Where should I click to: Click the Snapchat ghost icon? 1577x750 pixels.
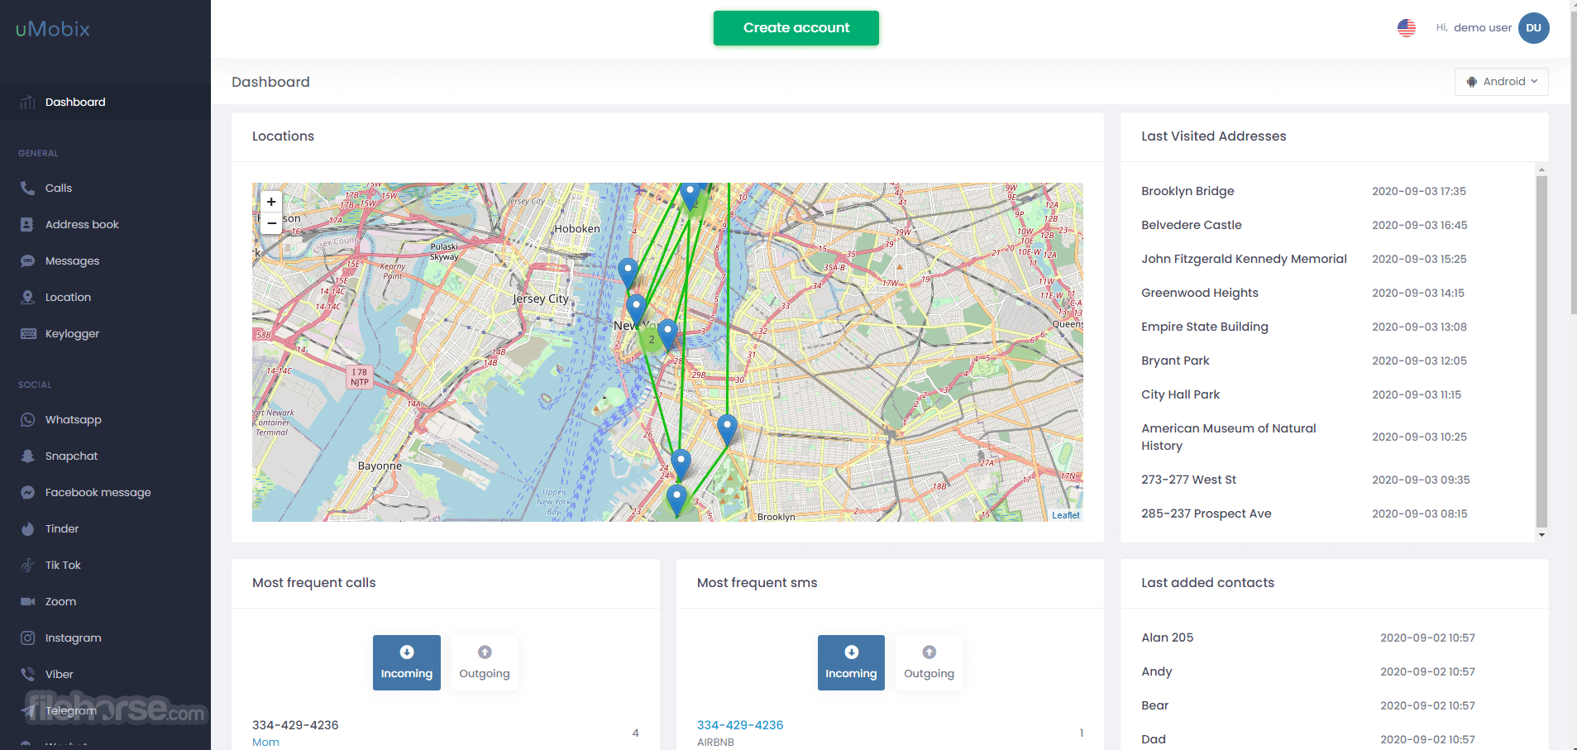tap(27, 456)
